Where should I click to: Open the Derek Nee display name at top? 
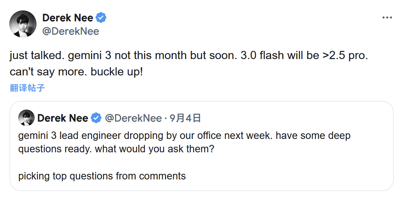(x=68, y=17)
